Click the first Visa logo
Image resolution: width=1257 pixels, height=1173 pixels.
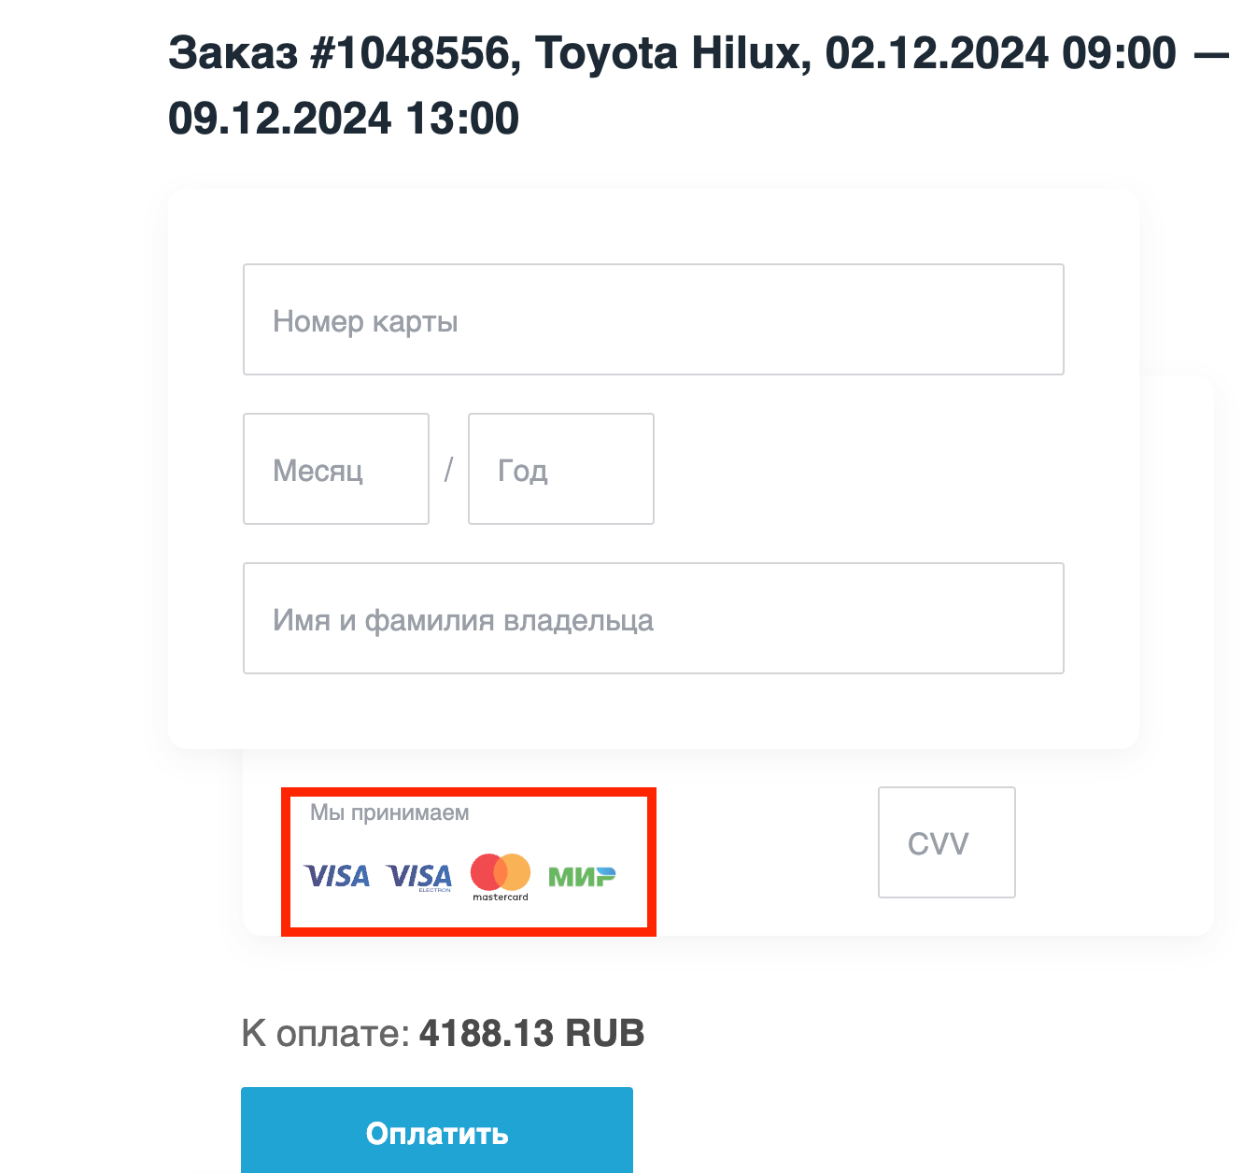click(337, 876)
